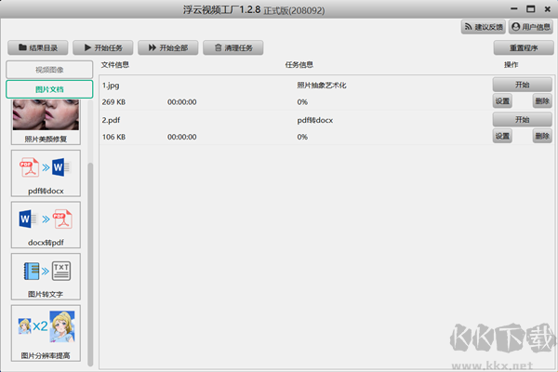Click the 清理任务 clear tasks button

click(x=233, y=47)
